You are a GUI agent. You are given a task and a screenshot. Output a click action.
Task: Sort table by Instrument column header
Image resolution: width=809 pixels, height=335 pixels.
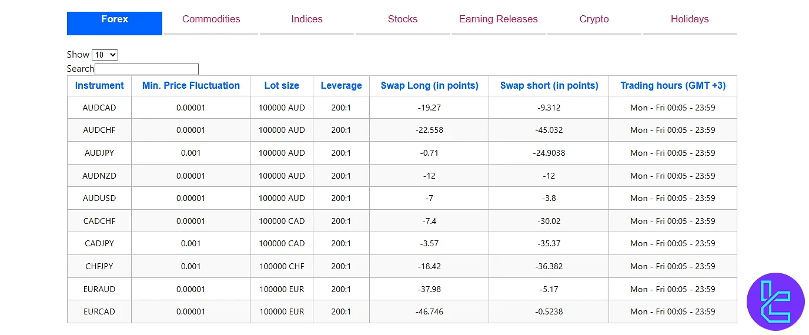99,86
